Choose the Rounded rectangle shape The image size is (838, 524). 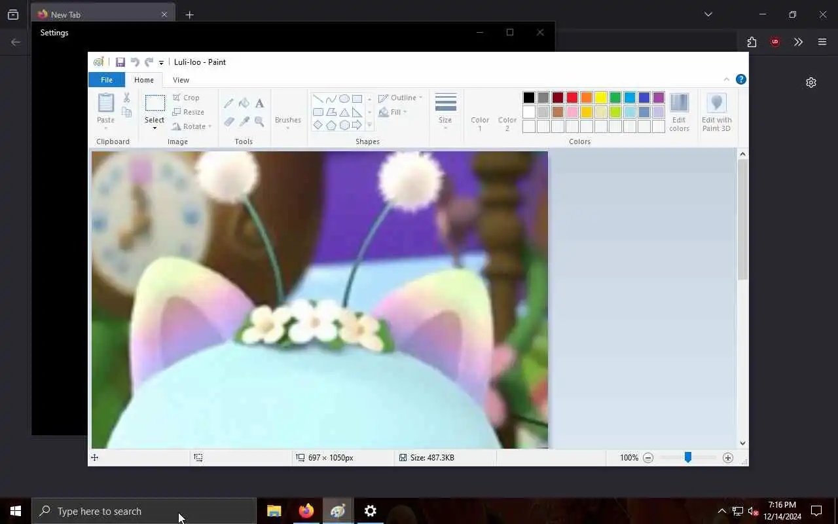318,112
